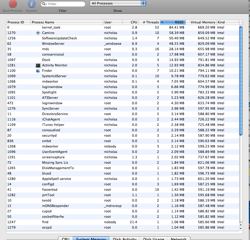
Task: Select the AppleSpell.service process
Action: point(123,179)
